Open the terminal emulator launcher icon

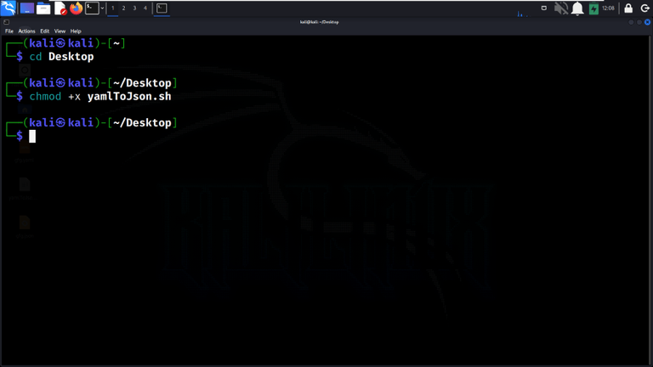coord(92,8)
